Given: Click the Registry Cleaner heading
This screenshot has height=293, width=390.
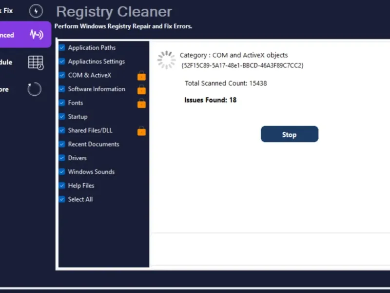Looking at the screenshot, I should 114,12.
